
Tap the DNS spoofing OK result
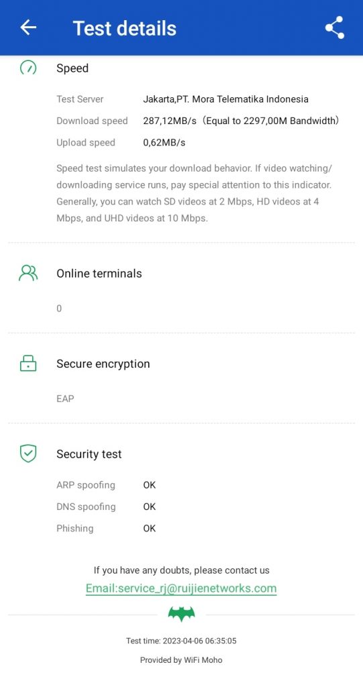point(150,507)
